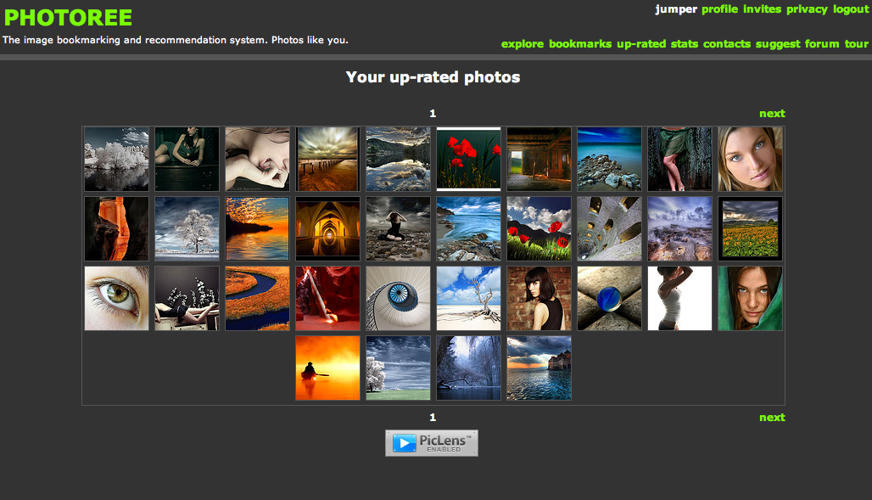Open privacy settings link
This screenshot has height=500, width=872.
click(x=807, y=9)
